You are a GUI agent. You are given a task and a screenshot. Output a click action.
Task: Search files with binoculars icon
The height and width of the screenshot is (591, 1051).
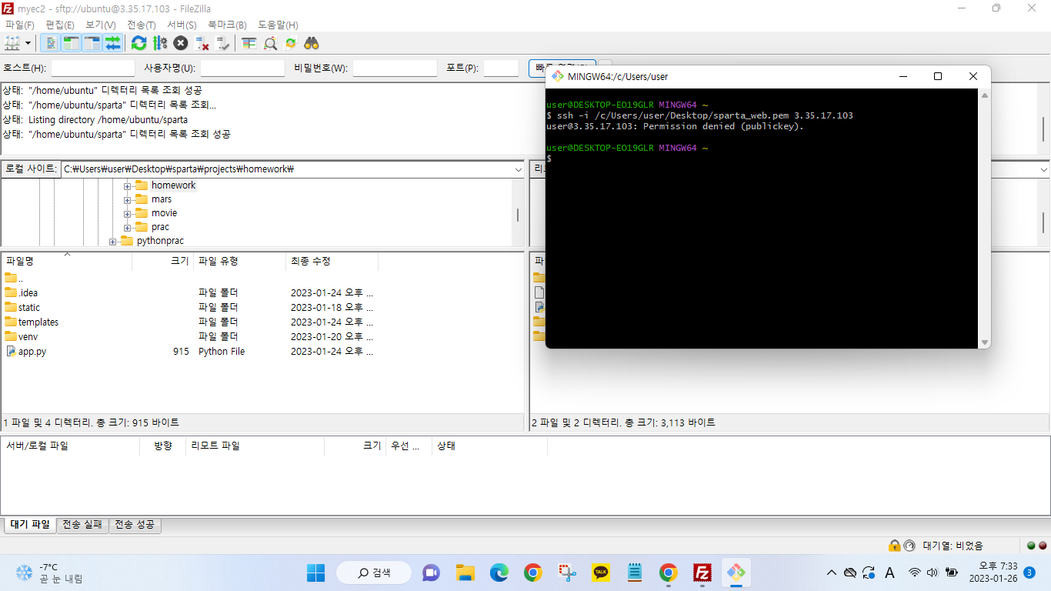312,43
